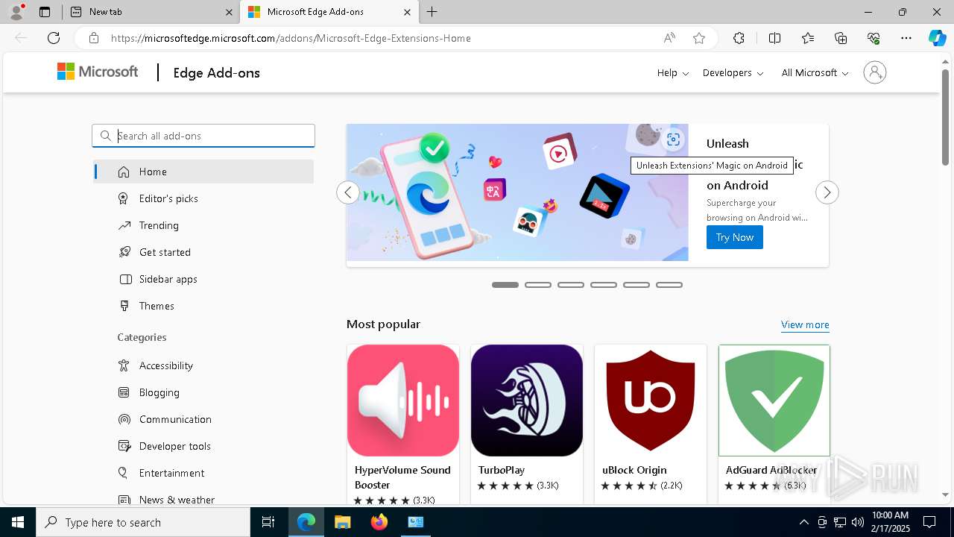Open the notification center icon
954x537 pixels.
tap(930, 522)
